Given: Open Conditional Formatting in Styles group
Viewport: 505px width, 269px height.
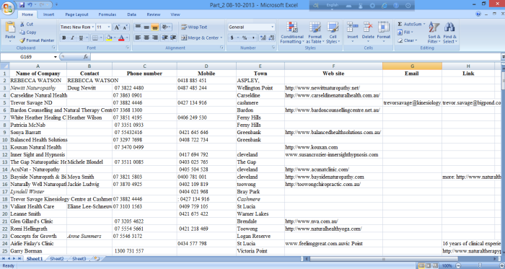Looking at the screenshot, I should (x=292, y=33).
